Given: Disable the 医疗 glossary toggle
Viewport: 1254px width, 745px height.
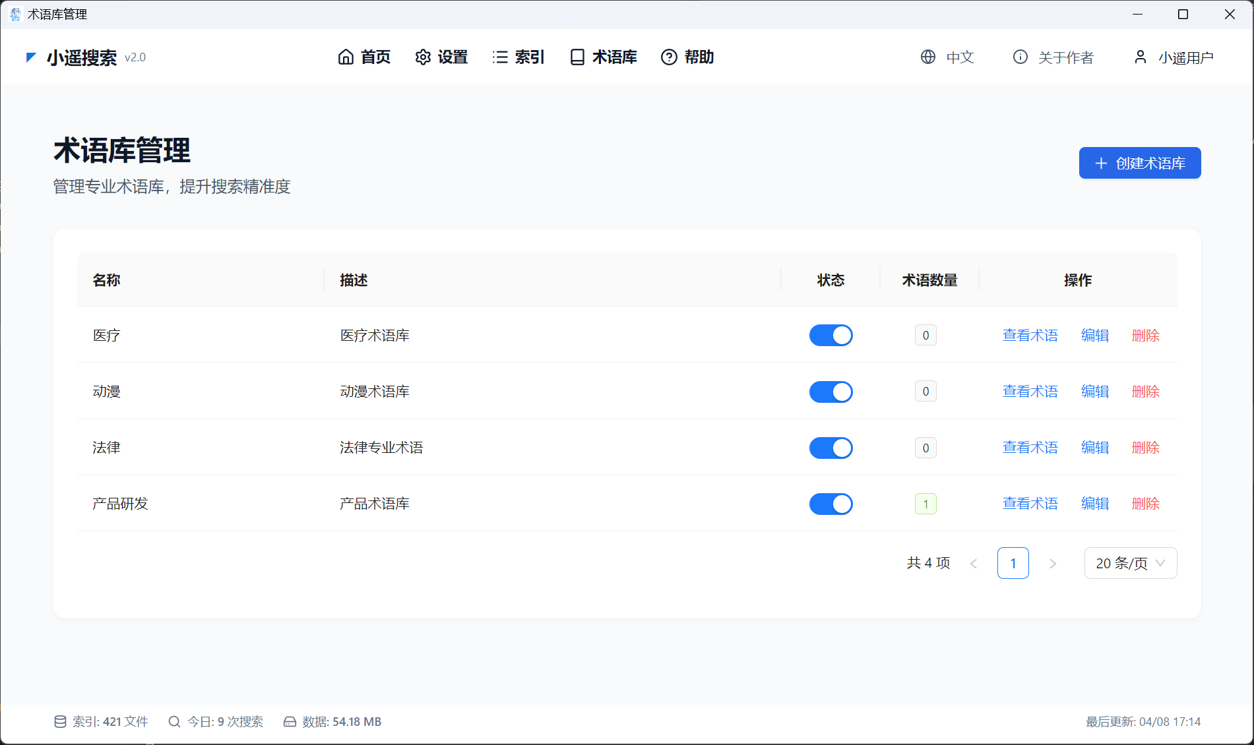Looking at the screenshot, I should point(831,336).
